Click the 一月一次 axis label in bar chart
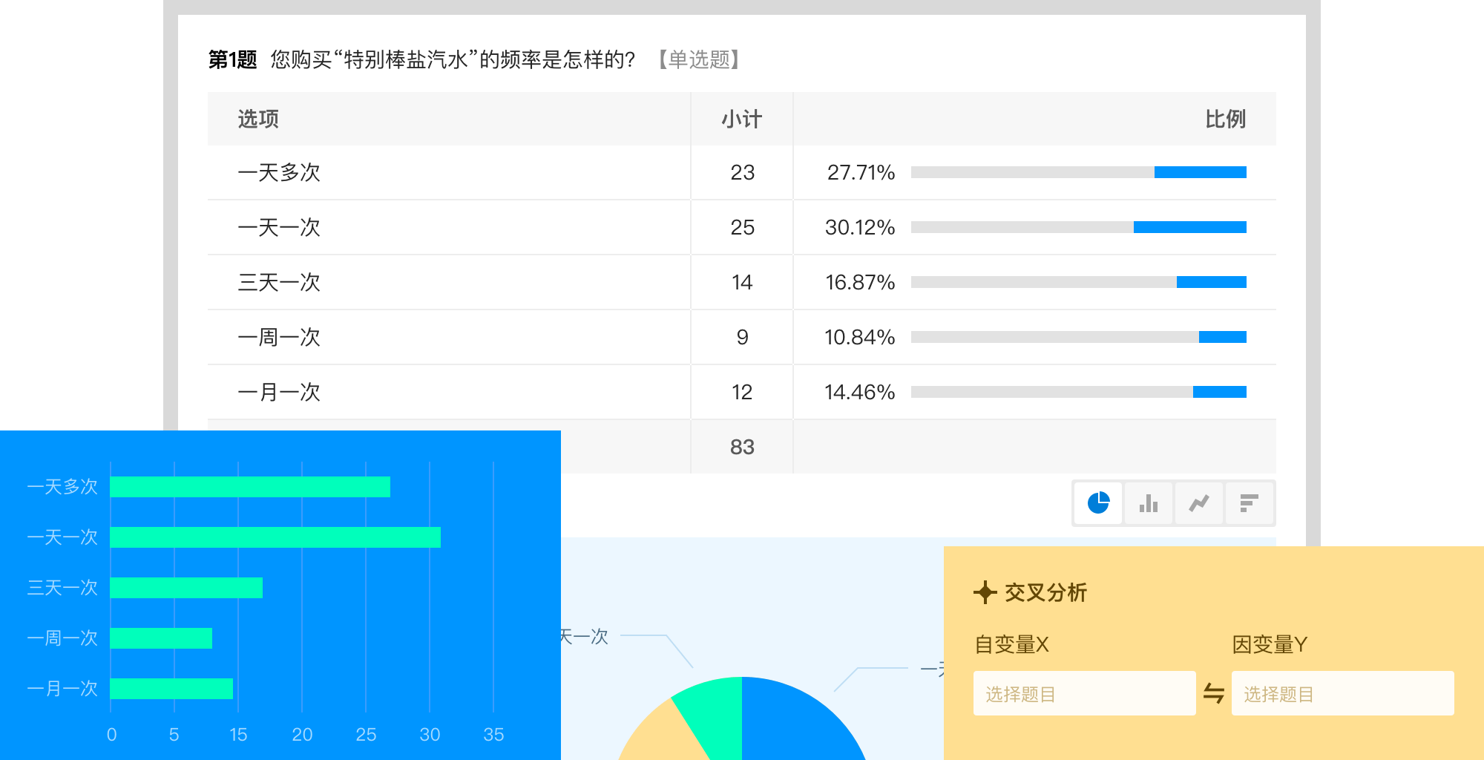Screen dimensions: 1484x760 [62, 689]
